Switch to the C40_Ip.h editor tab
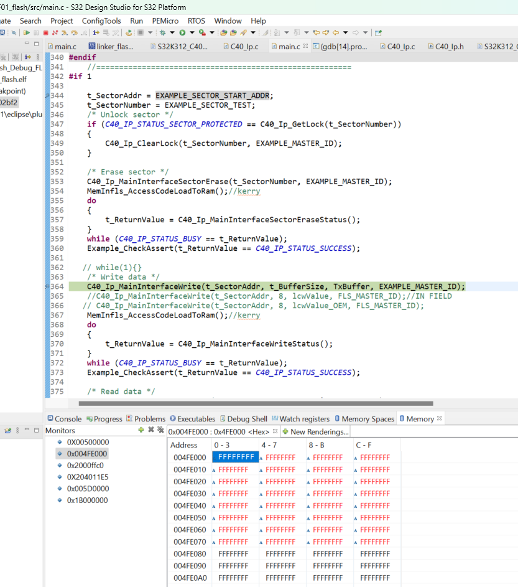518x587 pixels. tap(446, 47)
